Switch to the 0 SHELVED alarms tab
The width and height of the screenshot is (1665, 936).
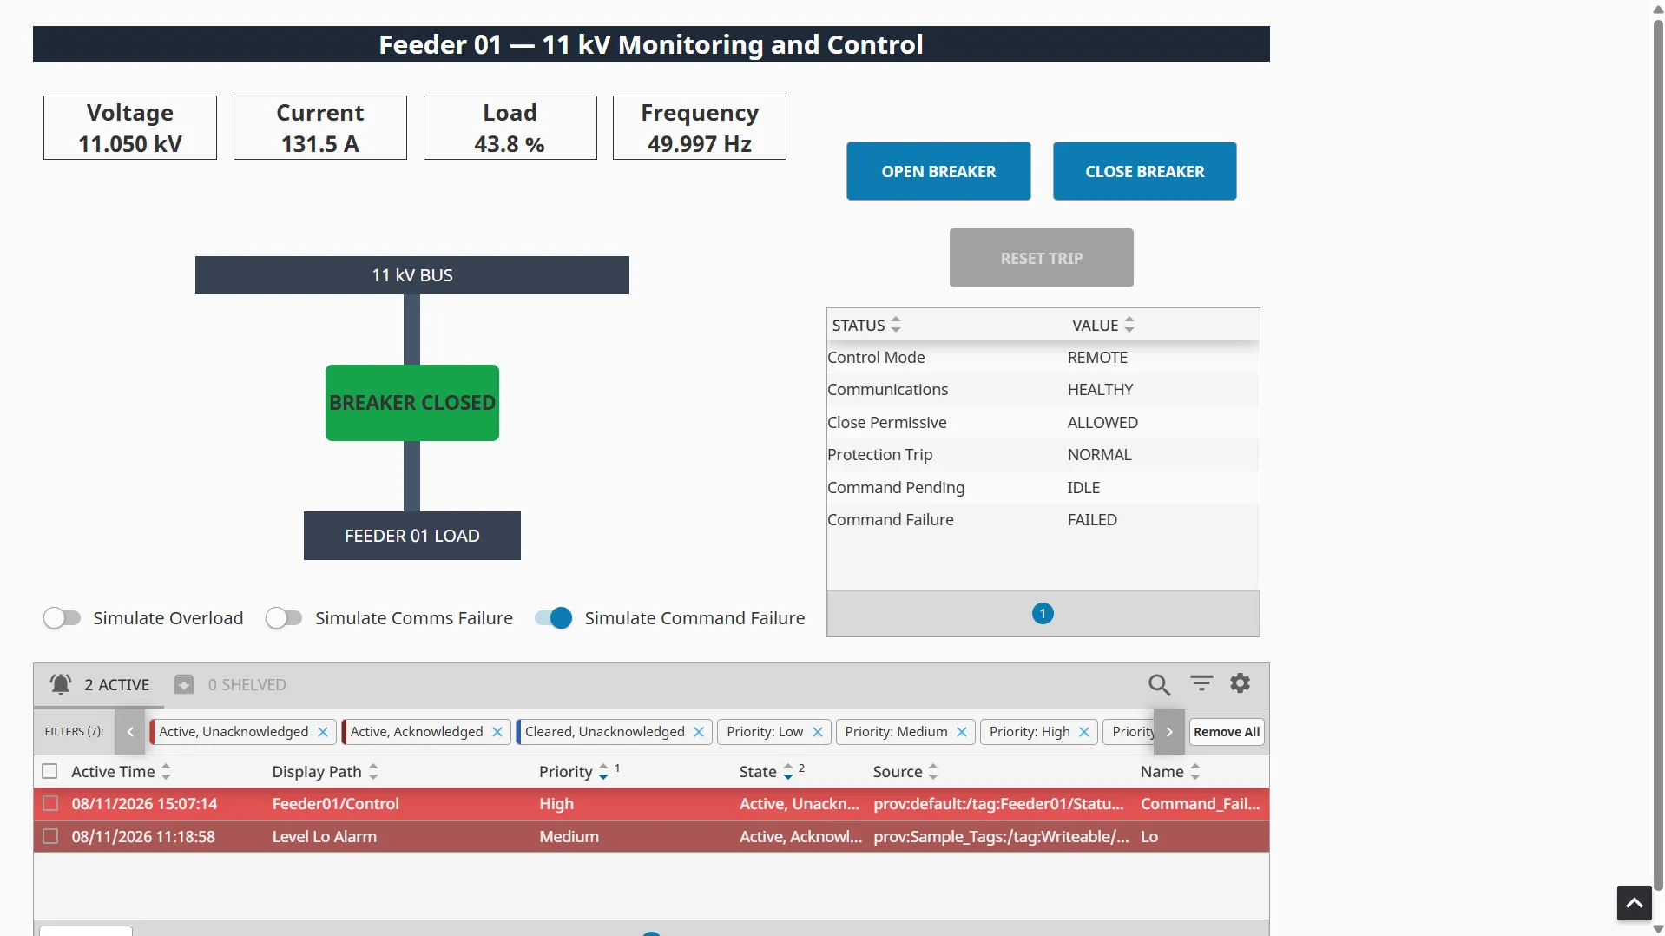[x=230, y=685]
